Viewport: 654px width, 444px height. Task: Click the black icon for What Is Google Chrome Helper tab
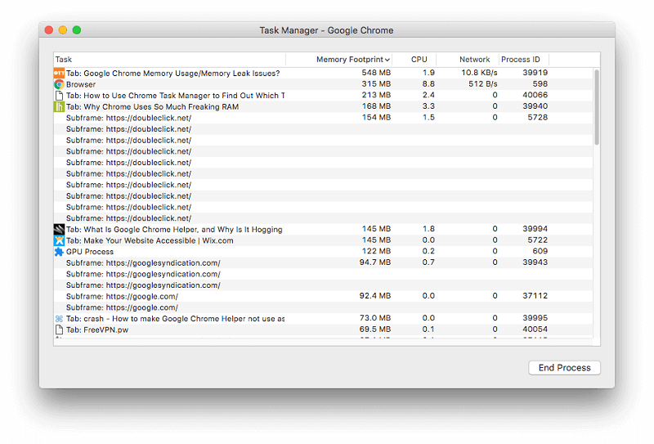[x=59, y=230]
